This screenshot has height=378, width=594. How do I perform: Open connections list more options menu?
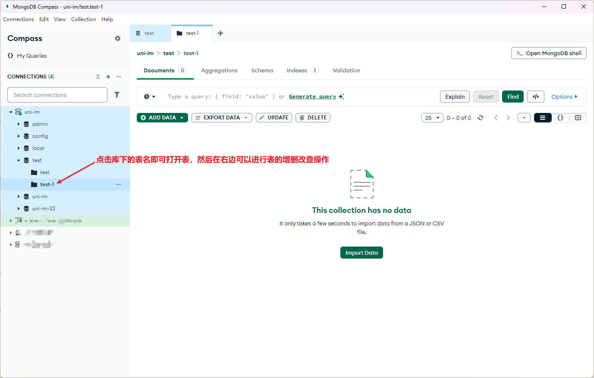pos(119,77)
